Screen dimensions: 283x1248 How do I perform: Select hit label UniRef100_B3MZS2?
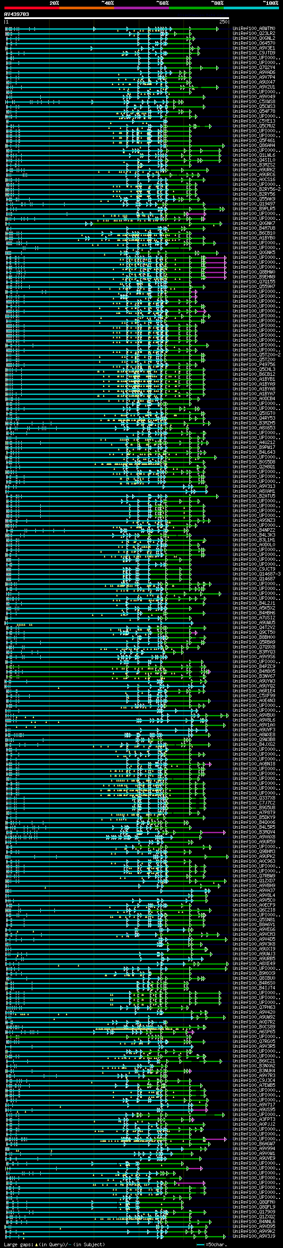pos(254,165)
